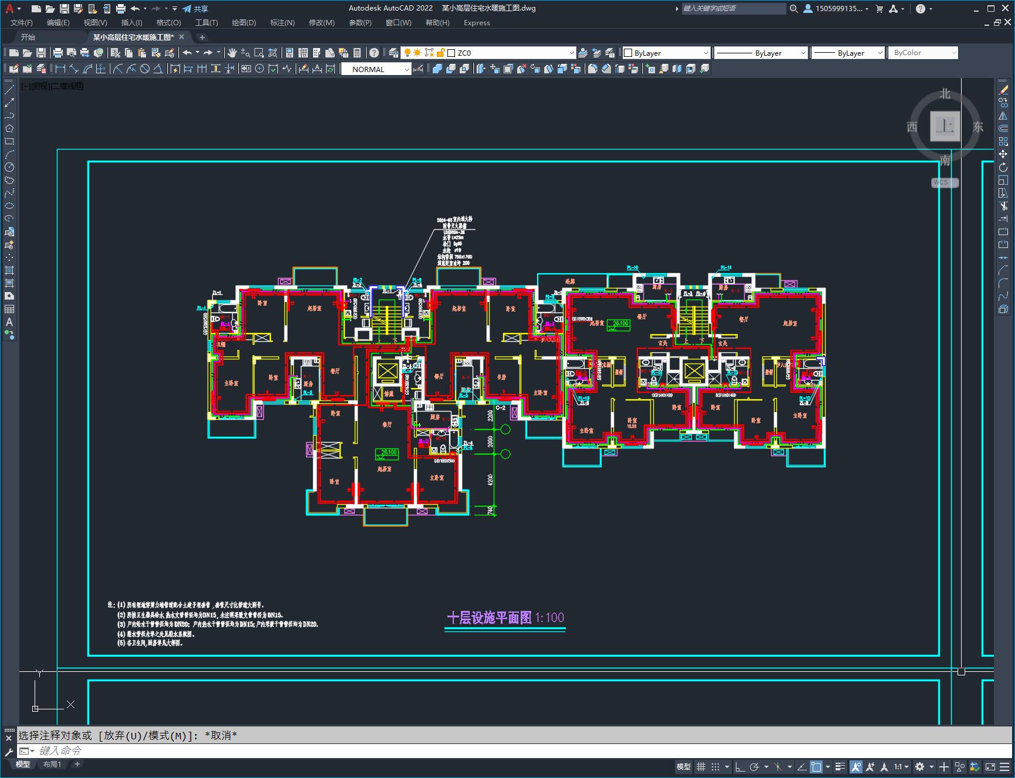Open the ByLayer lineweight dropdown

880,53
